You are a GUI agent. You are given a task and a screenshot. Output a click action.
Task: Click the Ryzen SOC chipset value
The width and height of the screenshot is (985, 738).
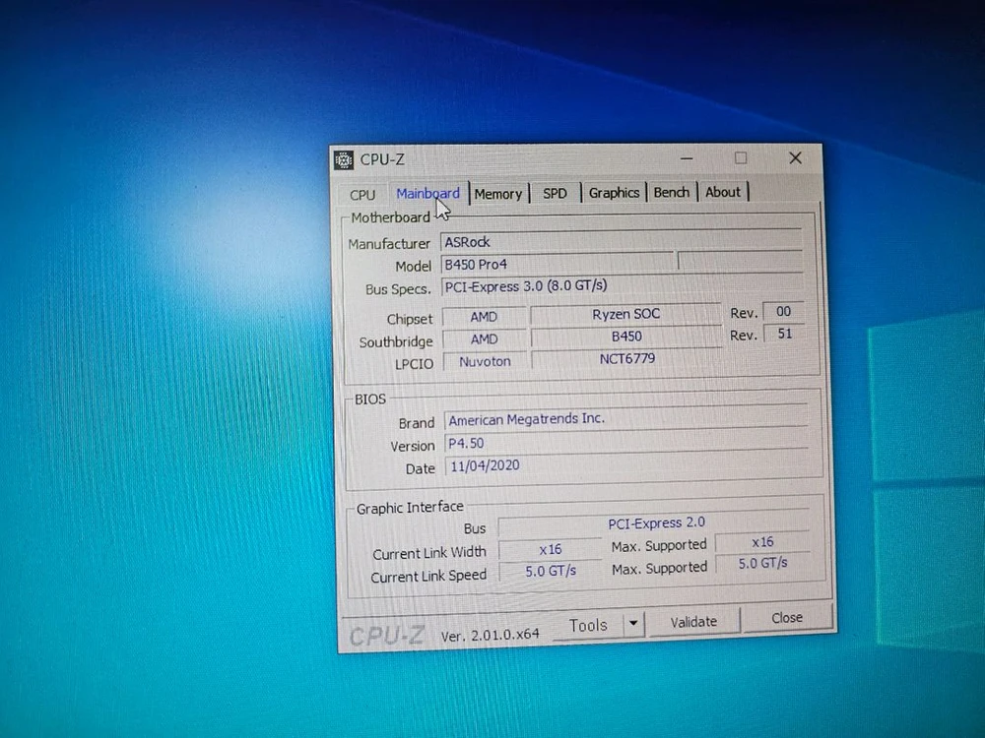(x=625, y=314)
